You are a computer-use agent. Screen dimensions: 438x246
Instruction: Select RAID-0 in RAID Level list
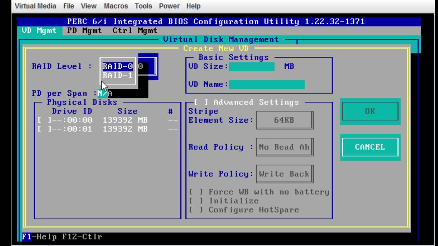[x=118, y=67]
